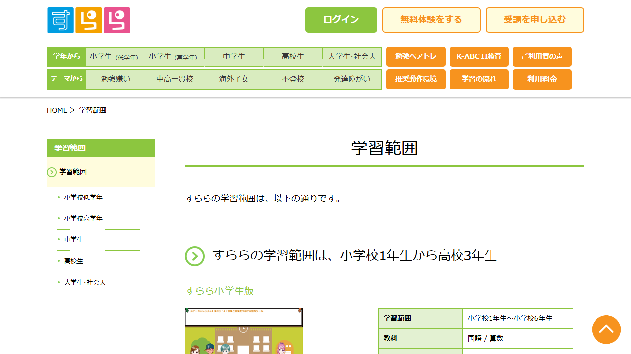This screenshot has height=354, width=631.
Task: Click the すらら小学生版 heading
Action: point(220,291)
